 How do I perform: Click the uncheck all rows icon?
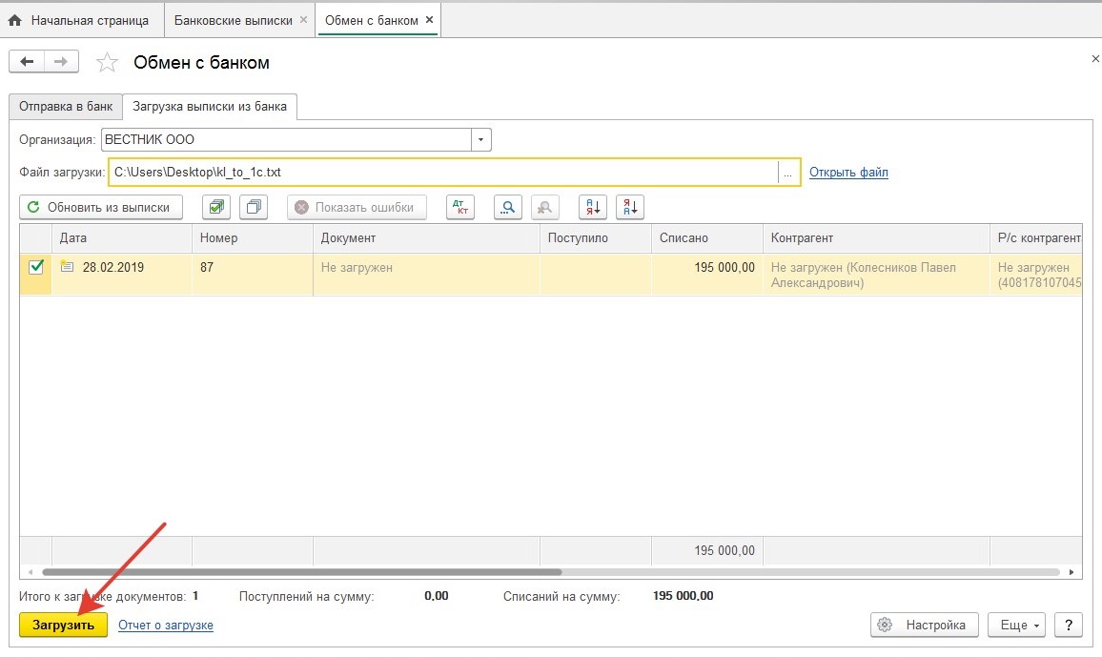point(255,207)
